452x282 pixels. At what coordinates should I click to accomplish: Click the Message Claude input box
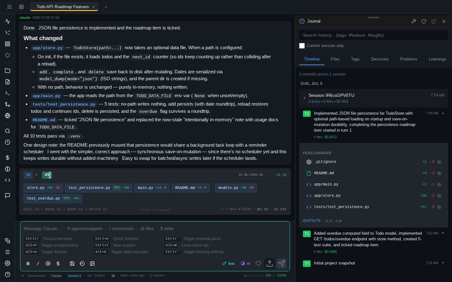pos(155,228)
